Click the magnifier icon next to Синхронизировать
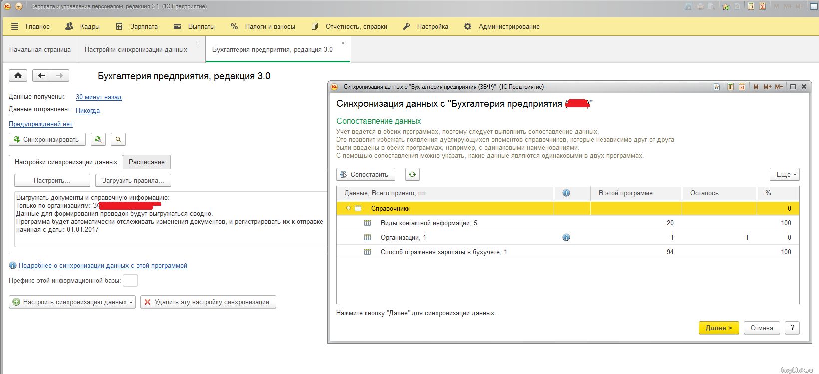 point(118,140)
